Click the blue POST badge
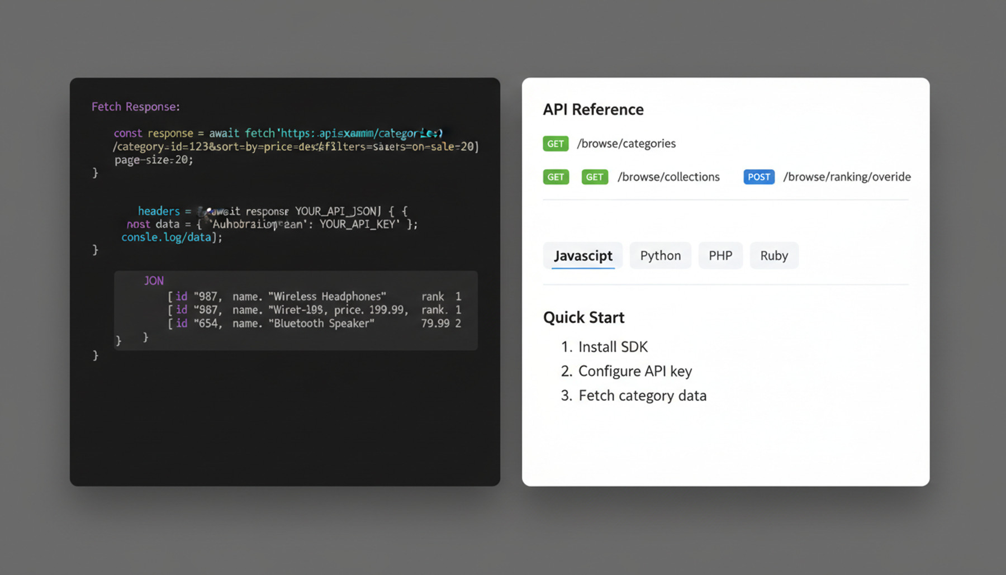Viewport: 1006px width, 575px height. [x=759, y=177]
